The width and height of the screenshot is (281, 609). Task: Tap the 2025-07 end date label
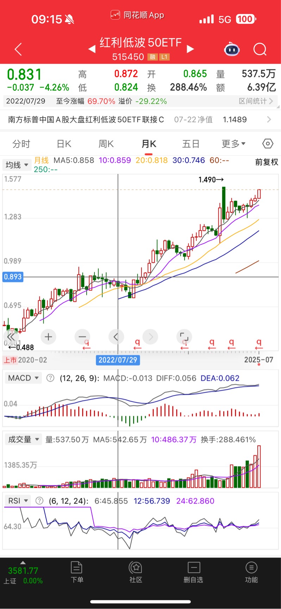(x=259, y=360)
